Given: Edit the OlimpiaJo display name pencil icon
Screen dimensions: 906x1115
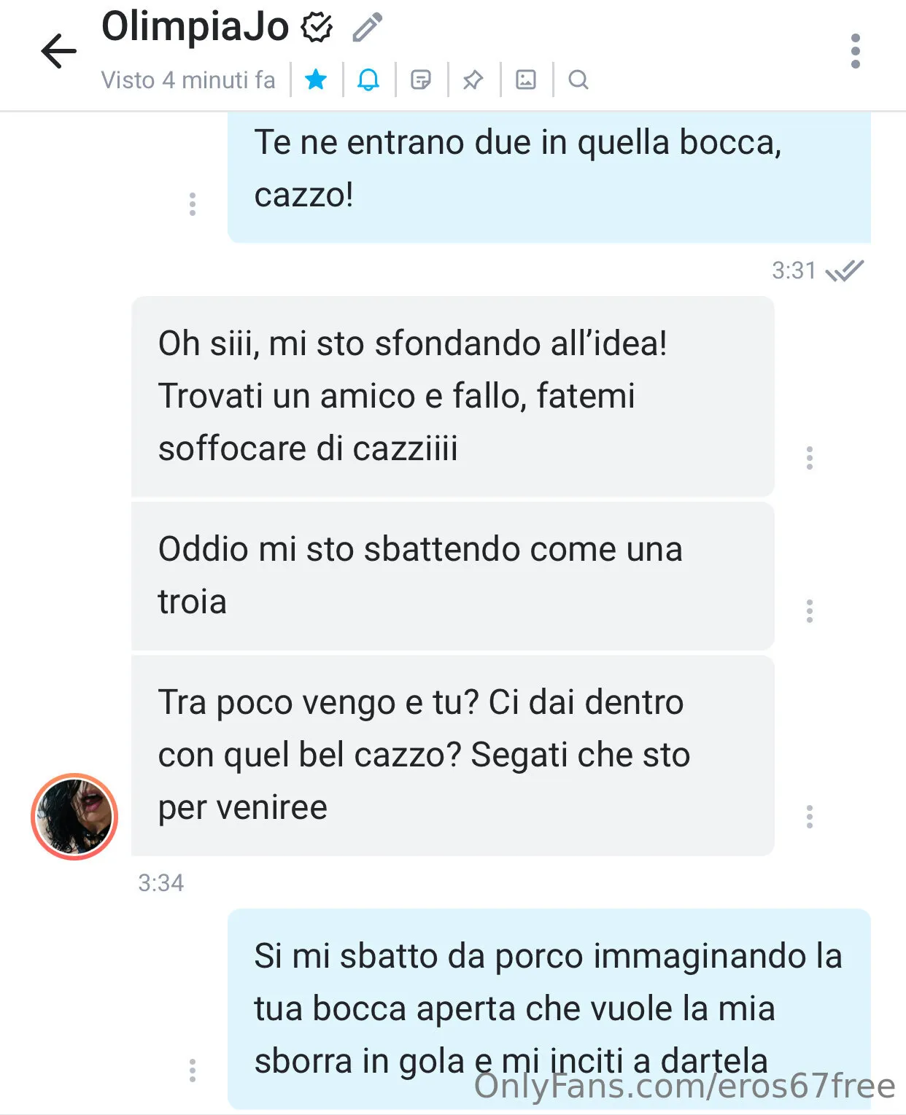Looking at the screenshot, I should pos(367,27).
